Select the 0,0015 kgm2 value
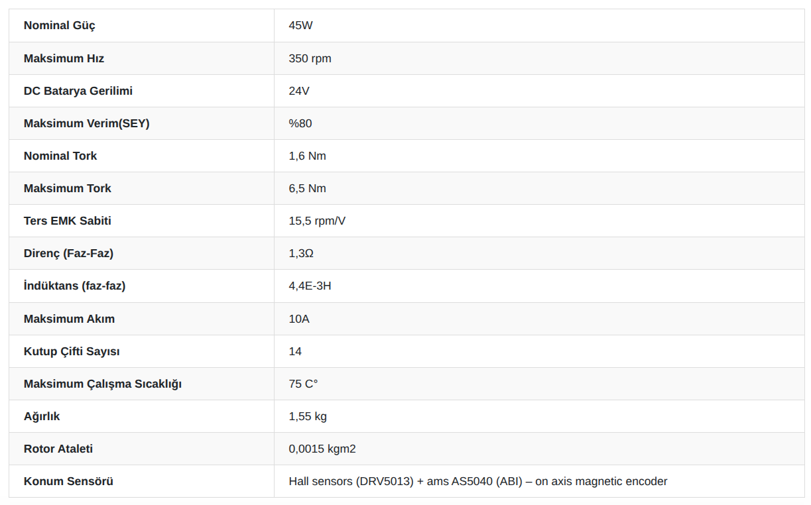Image resolution: width=811 pixels, height=505 pixels. tap(322, 449)
